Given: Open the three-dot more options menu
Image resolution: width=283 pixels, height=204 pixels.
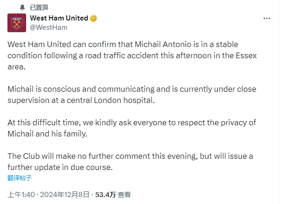Looking at the screenshot, I should pyautogui.click(x=267, y=18).
